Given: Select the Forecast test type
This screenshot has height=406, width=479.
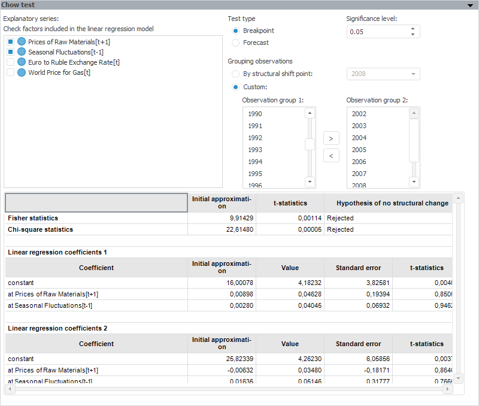Looking at the screenshot, I should coord(235,43).
